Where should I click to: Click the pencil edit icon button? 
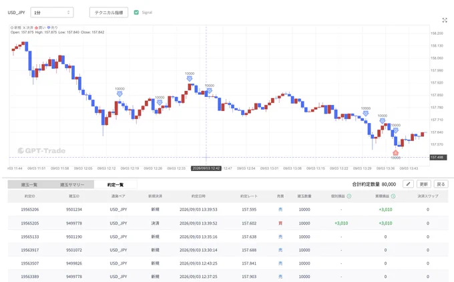coord(408,184)
